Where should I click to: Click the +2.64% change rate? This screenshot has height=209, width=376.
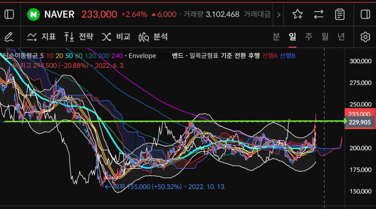tap(134, 15)
